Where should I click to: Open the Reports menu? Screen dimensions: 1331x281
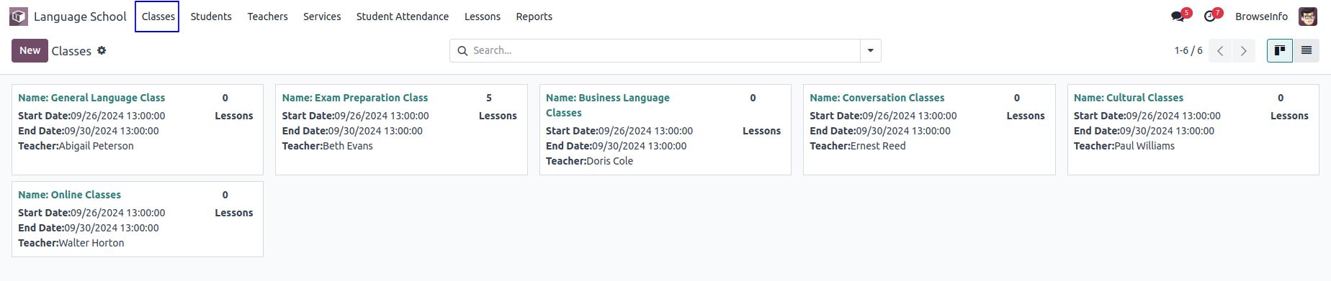pos(534,16)
